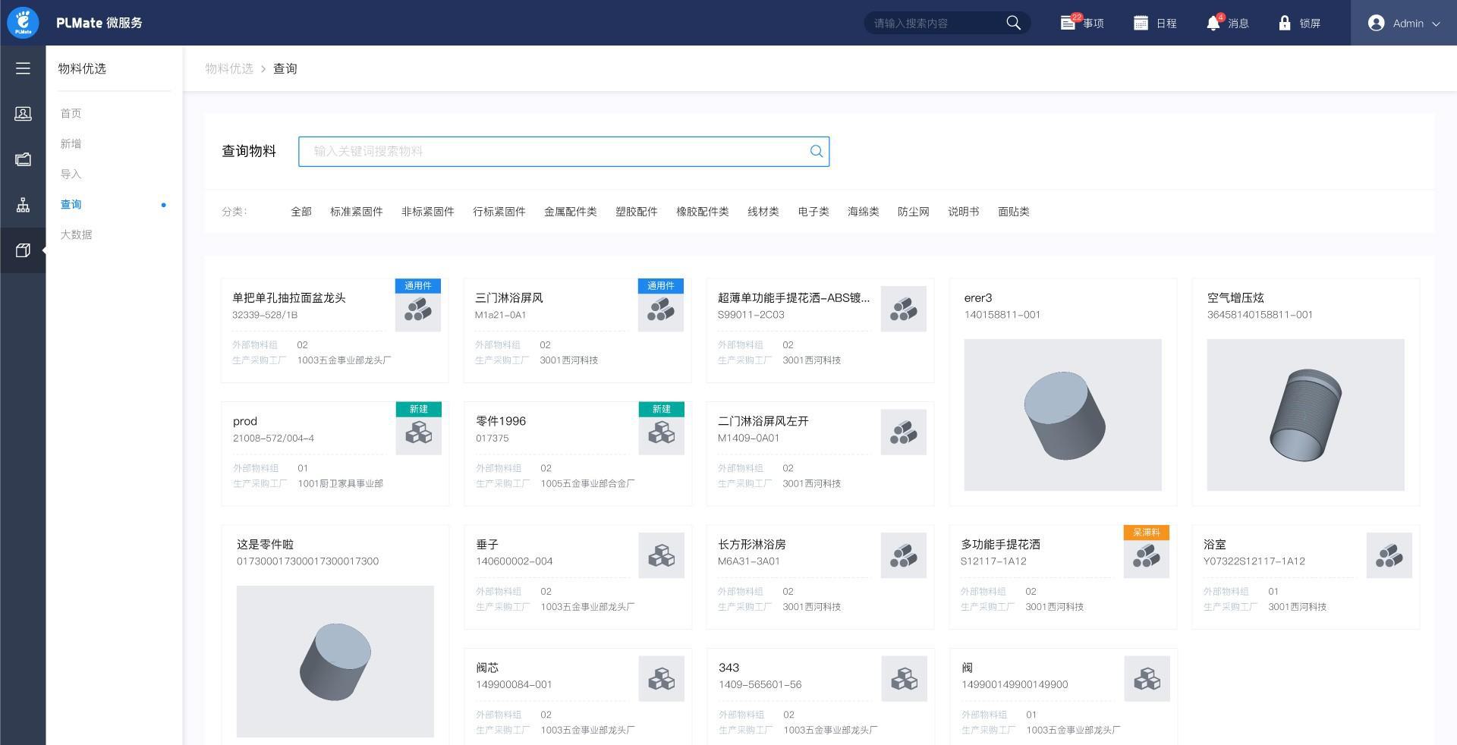Screen dimensions: 1457x745
Task: Filter by 电子类 category
Action: pyautogui.click(x=813, y=212)
